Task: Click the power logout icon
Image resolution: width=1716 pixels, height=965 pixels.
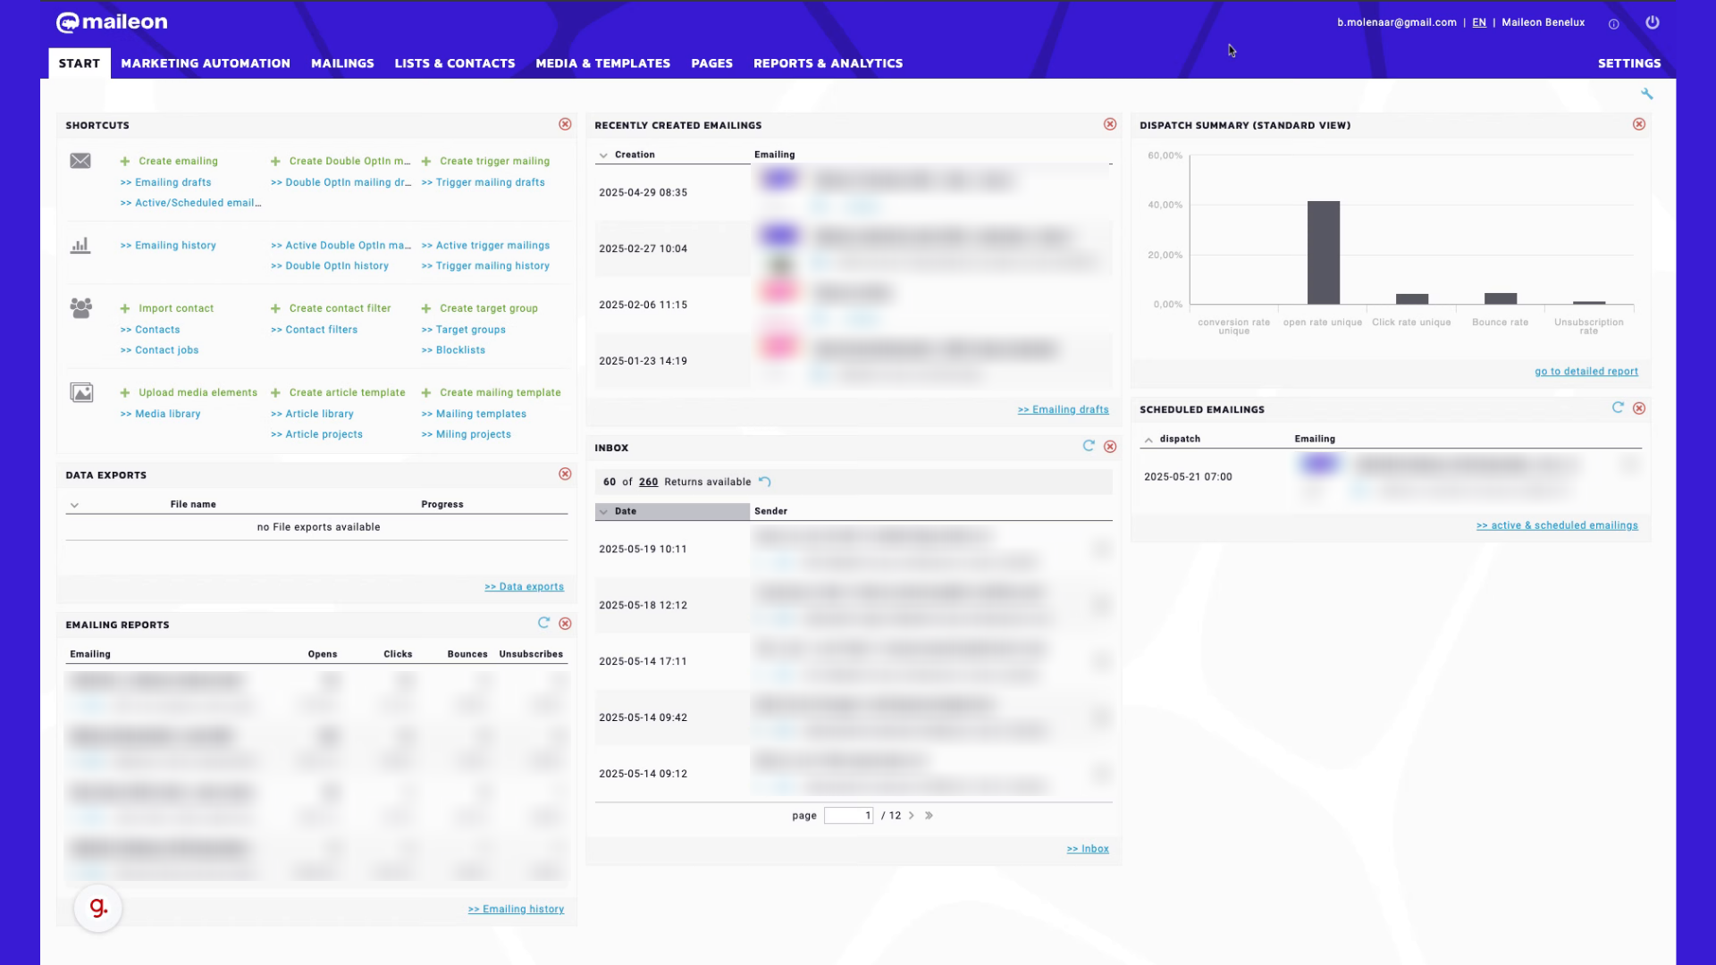Action: pyautogui.click(x=1652, y=22)
